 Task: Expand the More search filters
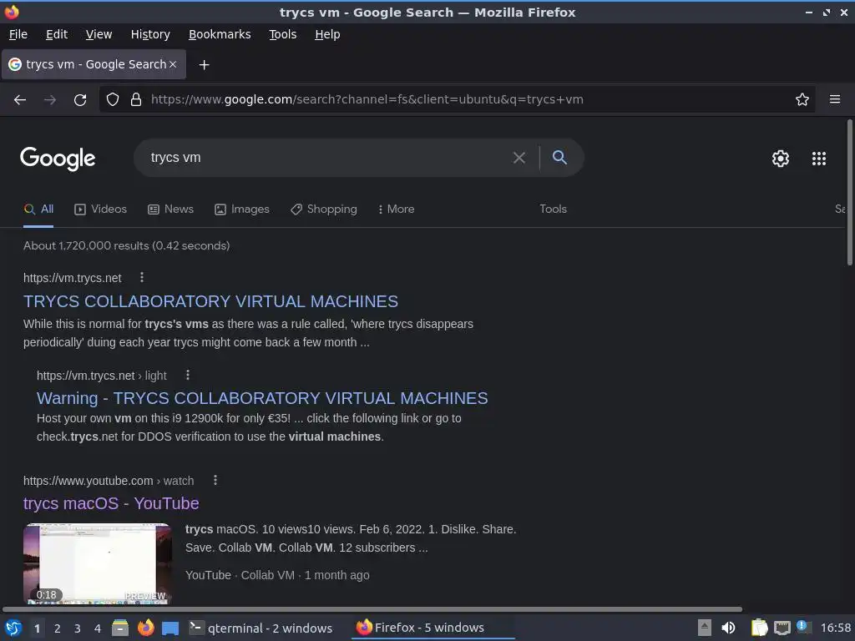point(397,209)
